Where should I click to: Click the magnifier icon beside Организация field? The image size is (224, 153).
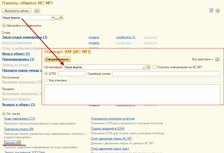click(x=148, y=67)
